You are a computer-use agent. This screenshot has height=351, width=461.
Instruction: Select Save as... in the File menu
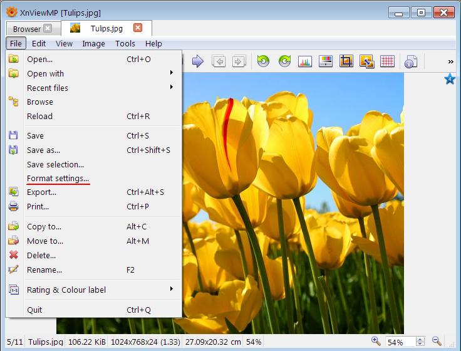tap(44, 150)
